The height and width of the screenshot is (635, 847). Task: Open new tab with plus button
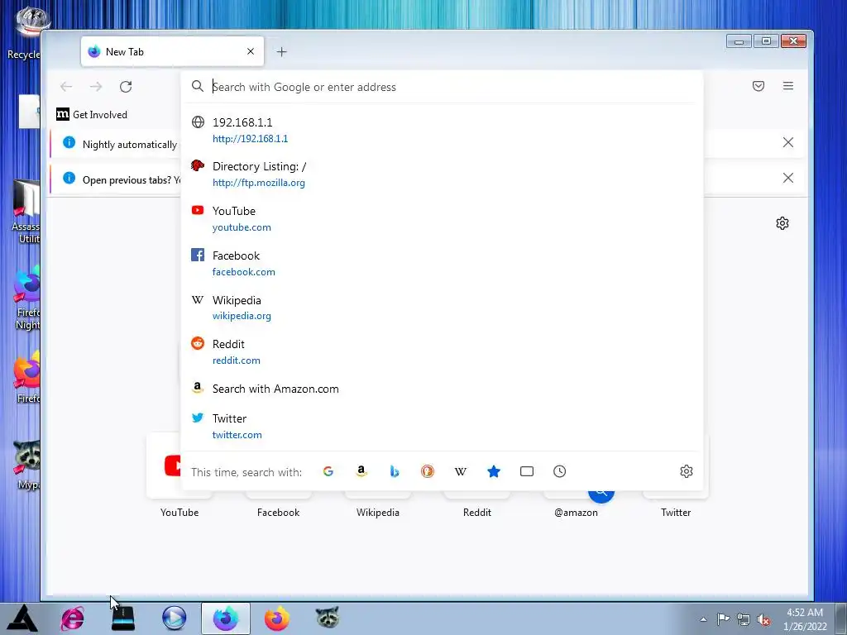coord(281,52)
